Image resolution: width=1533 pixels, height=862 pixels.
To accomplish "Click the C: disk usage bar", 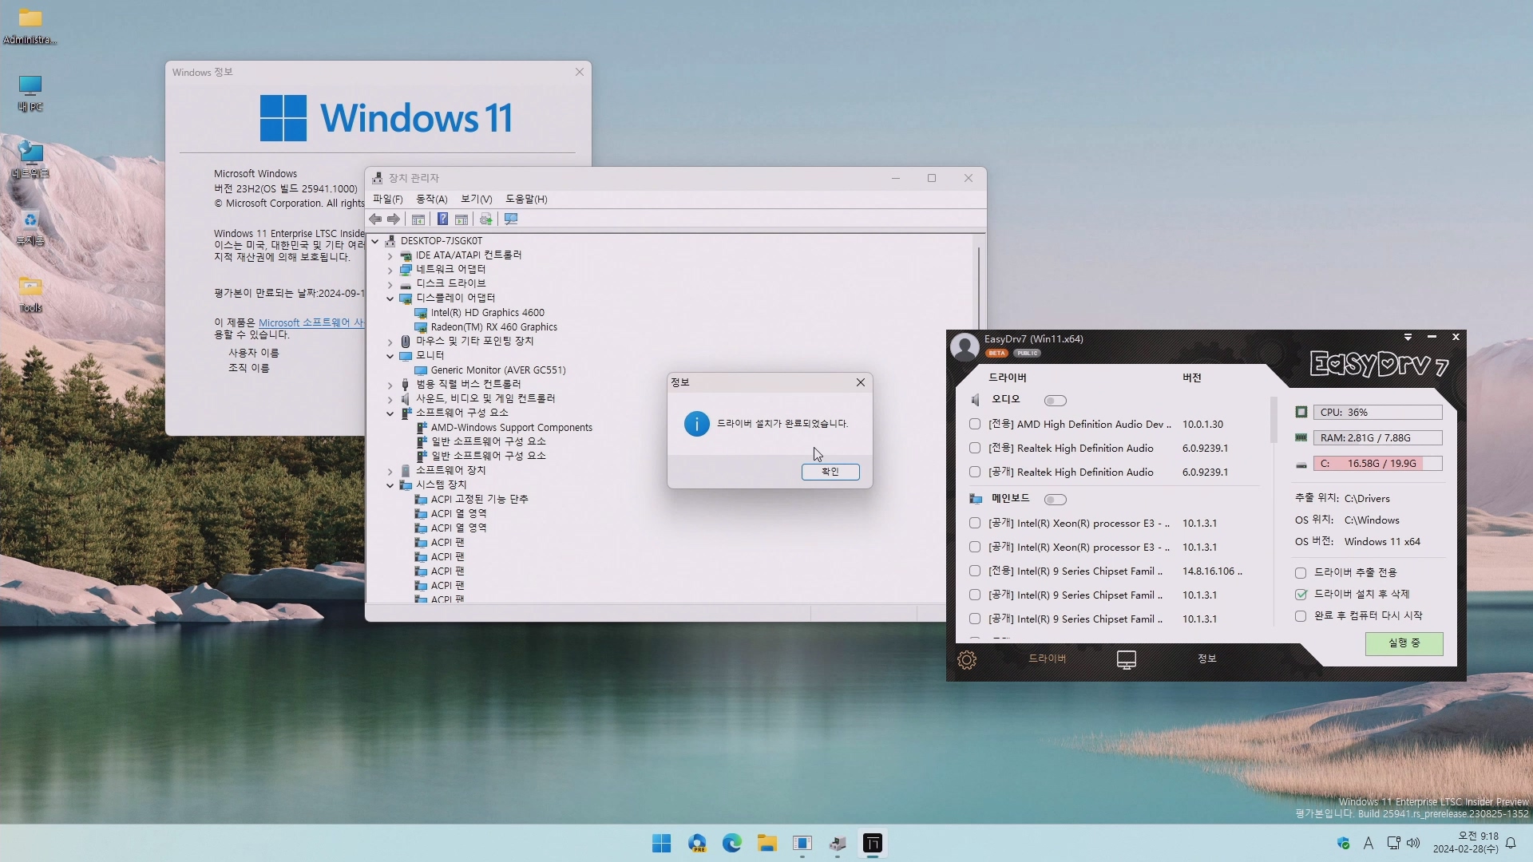I will pyautogui.click(x=1377, y=464).
